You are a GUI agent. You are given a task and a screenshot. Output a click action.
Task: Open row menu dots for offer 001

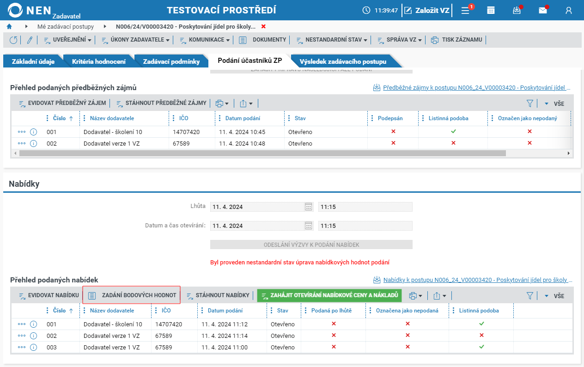pos(22,324)
